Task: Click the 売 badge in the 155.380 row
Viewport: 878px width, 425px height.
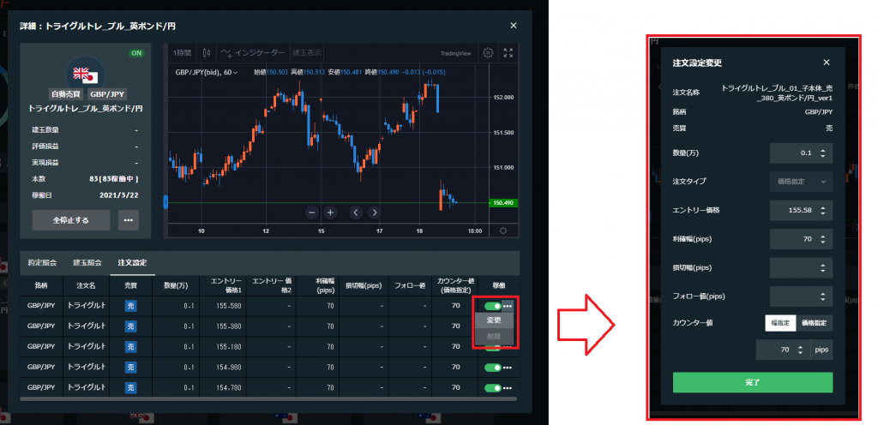Action: coord(131,326)
